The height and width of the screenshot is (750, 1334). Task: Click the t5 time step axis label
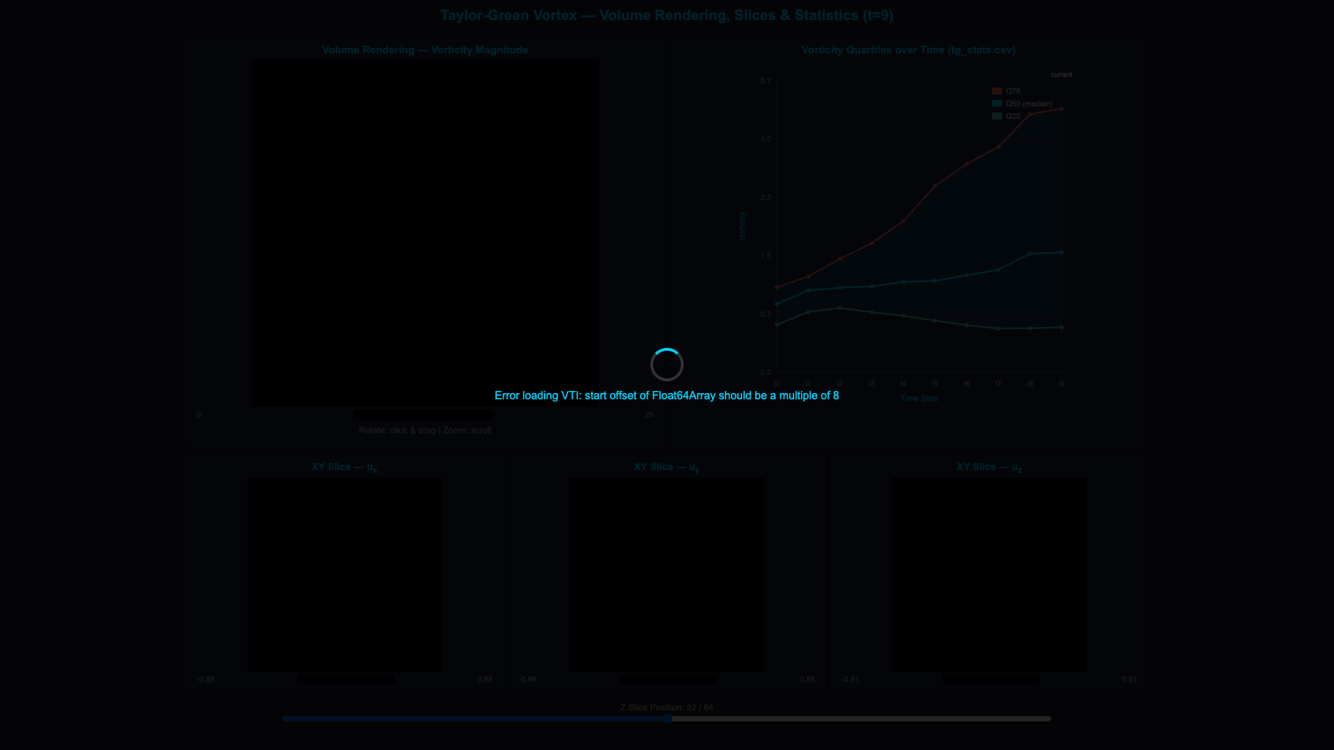[934, 383]
